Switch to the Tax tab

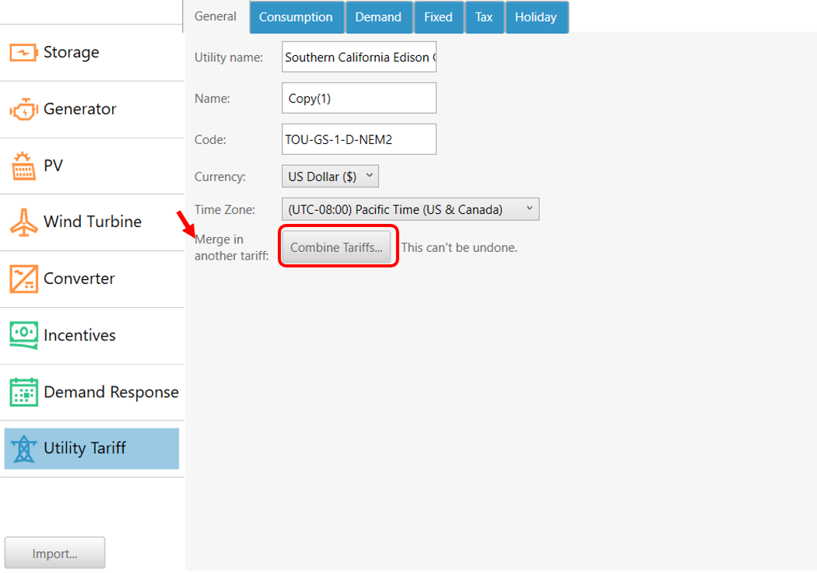(x=484, y=17)
